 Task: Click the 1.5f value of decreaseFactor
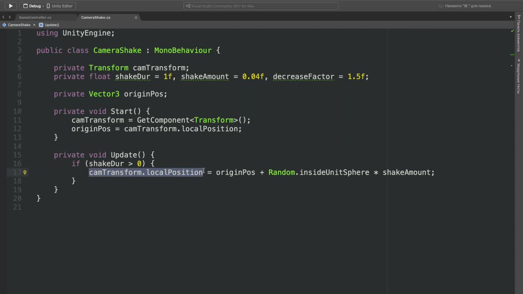(x=356, y=77)
